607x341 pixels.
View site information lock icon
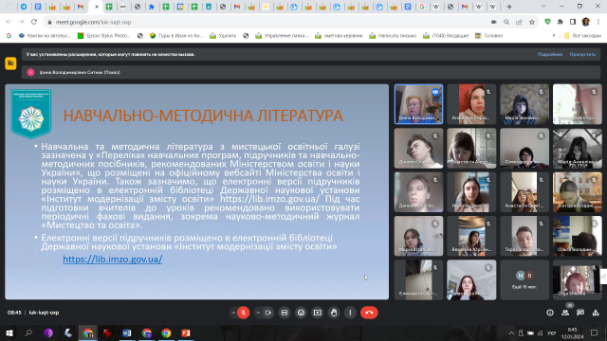(49, 23)
